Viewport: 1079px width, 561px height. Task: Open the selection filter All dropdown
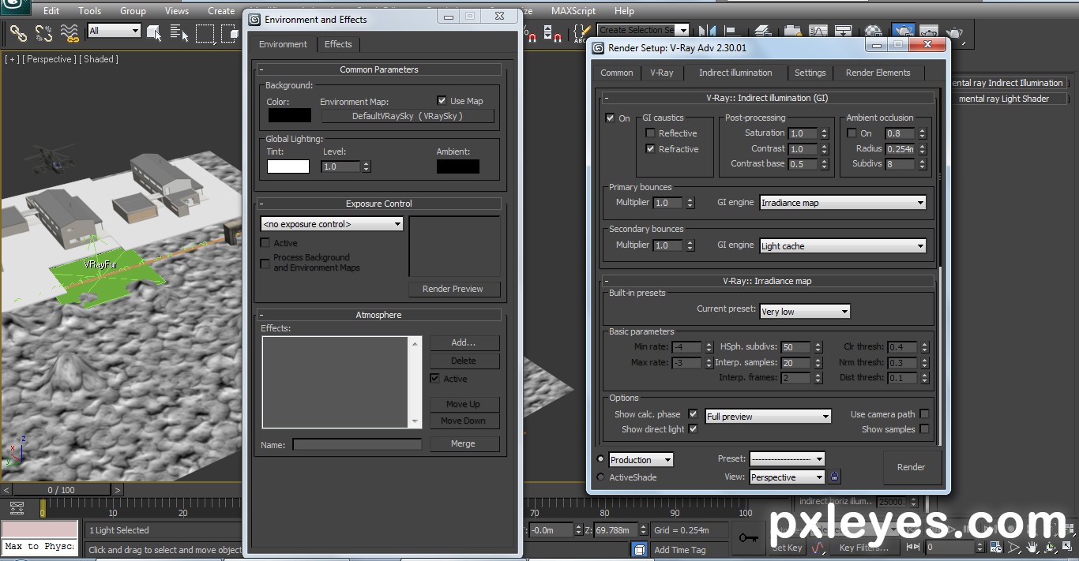click(x=114, y=31)
